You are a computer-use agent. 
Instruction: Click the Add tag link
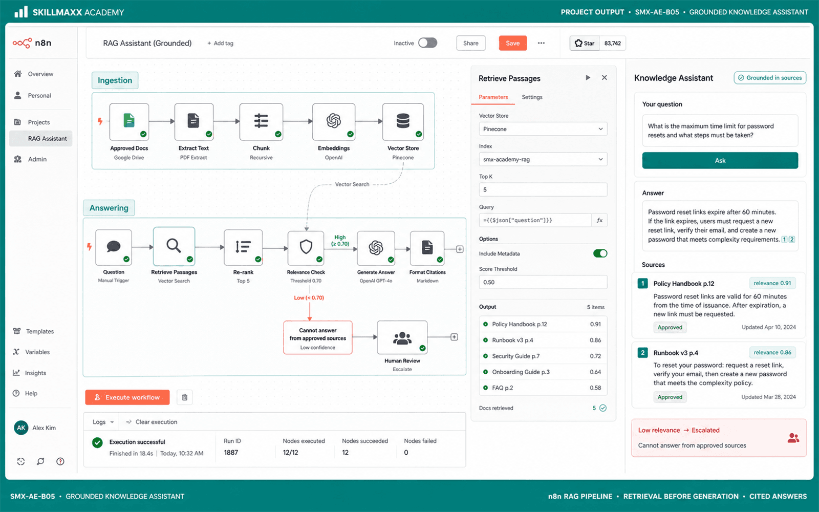220,44
